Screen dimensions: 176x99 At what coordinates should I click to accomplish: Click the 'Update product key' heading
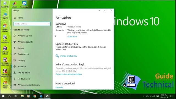pos(67,44)
